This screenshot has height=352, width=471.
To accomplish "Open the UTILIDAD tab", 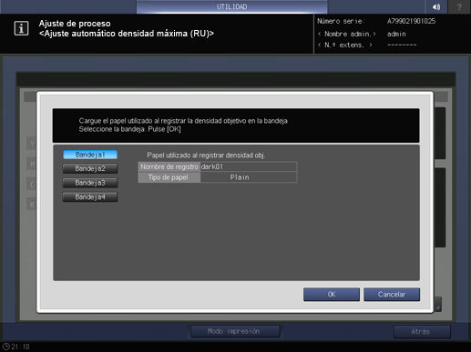I will 232,6.
